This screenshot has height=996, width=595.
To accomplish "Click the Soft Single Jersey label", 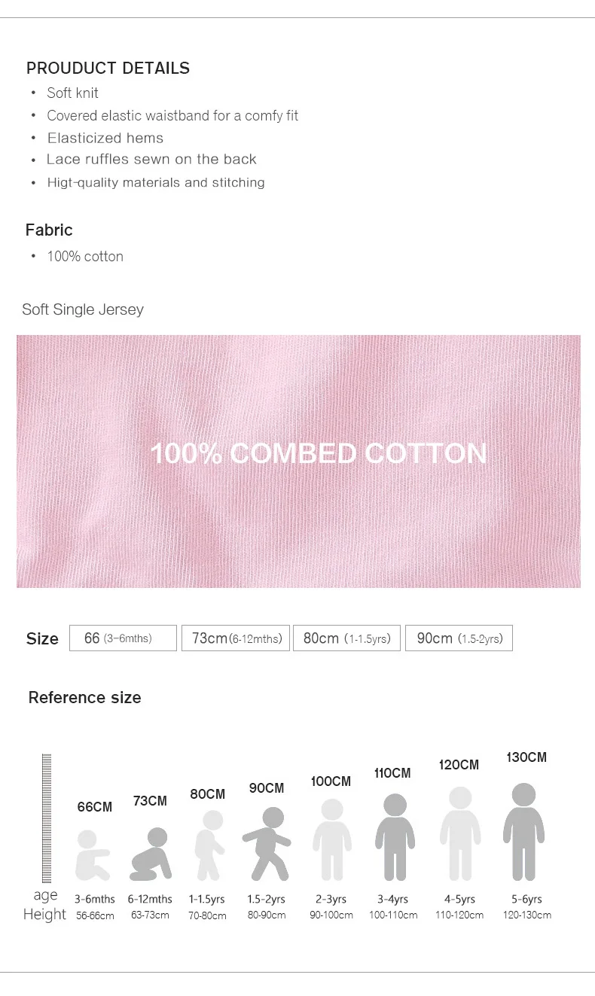I will click(x=83, y=309).
